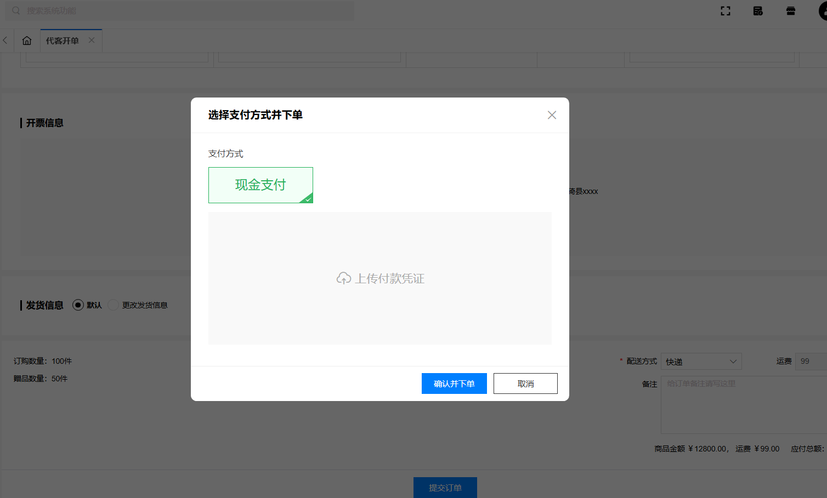Open the user avatar menu

click(x=823, y=11)
